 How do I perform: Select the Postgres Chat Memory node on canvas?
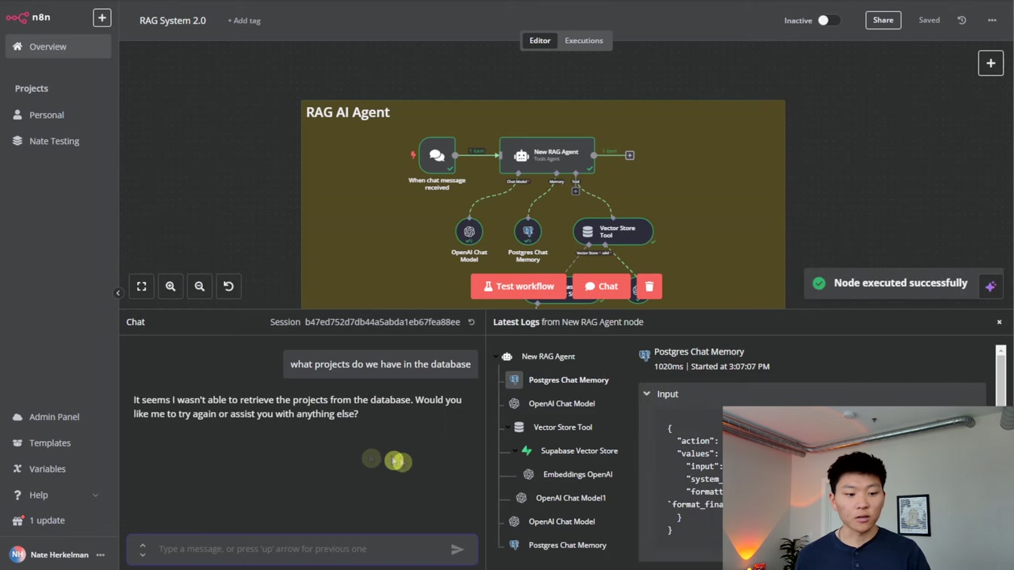click(528, 231)
